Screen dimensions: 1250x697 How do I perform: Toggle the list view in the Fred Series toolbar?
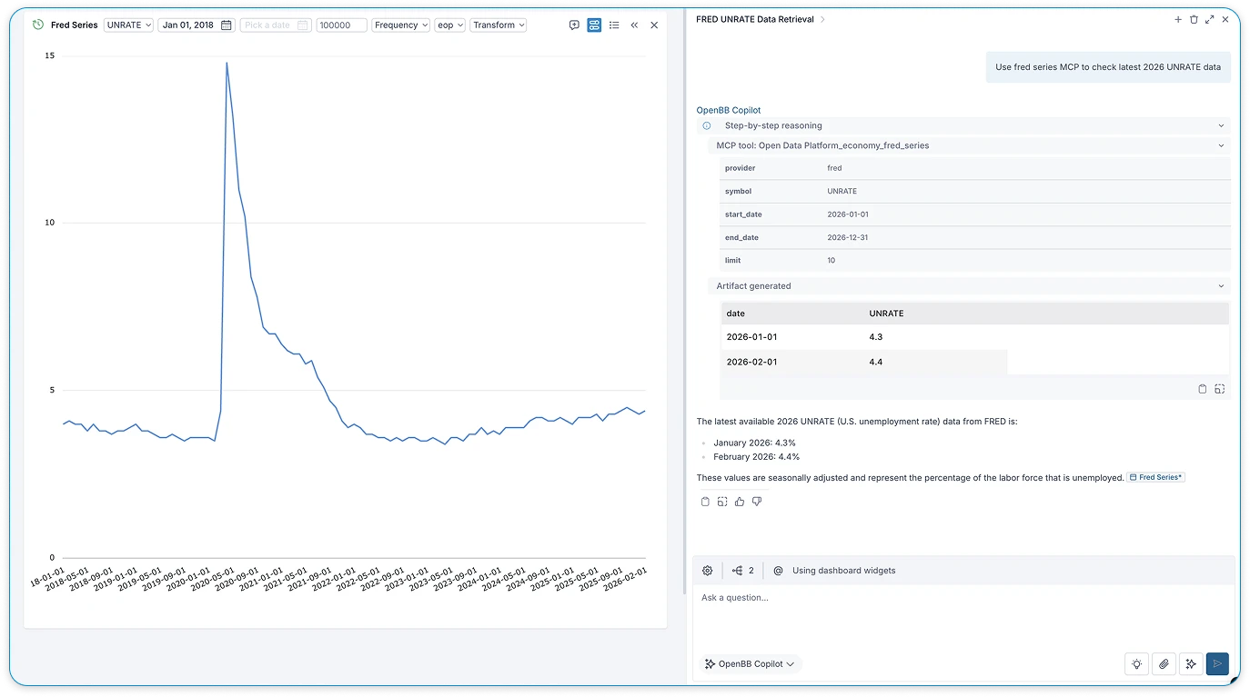point(614,25)
